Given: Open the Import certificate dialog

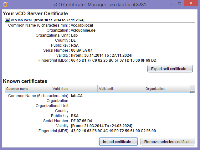Looking at the screenshot, I should click(x=118, y=142).
